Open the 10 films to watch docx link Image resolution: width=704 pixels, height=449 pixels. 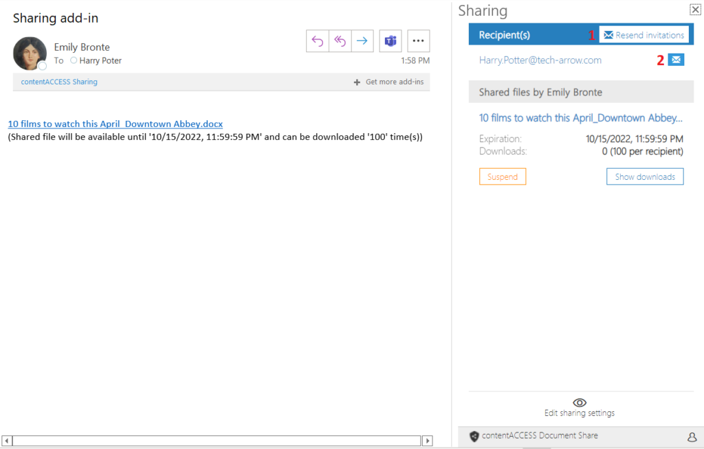[115, 124]
